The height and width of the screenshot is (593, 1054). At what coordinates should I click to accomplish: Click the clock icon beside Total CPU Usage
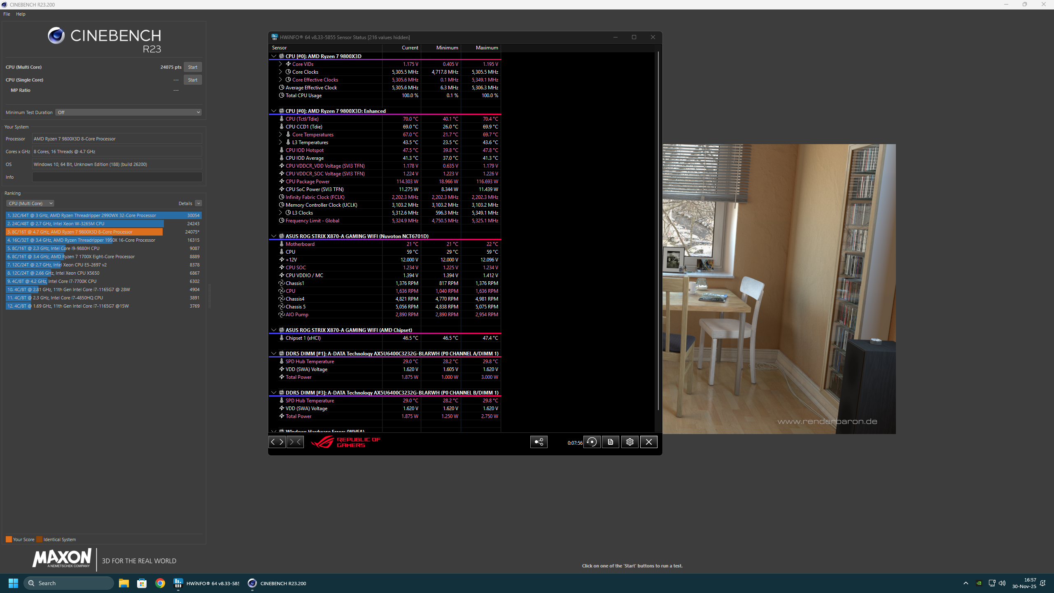(x=282, y=95)
